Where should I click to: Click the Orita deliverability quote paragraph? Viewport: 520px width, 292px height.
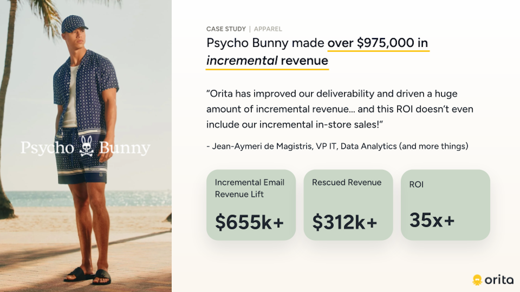pos(340,109)
